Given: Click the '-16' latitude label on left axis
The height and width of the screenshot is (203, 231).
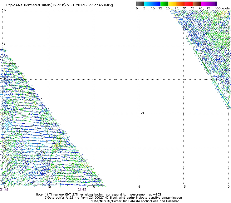Looking at the screenshot, I should pyautogui.click(x=3, y=113).
